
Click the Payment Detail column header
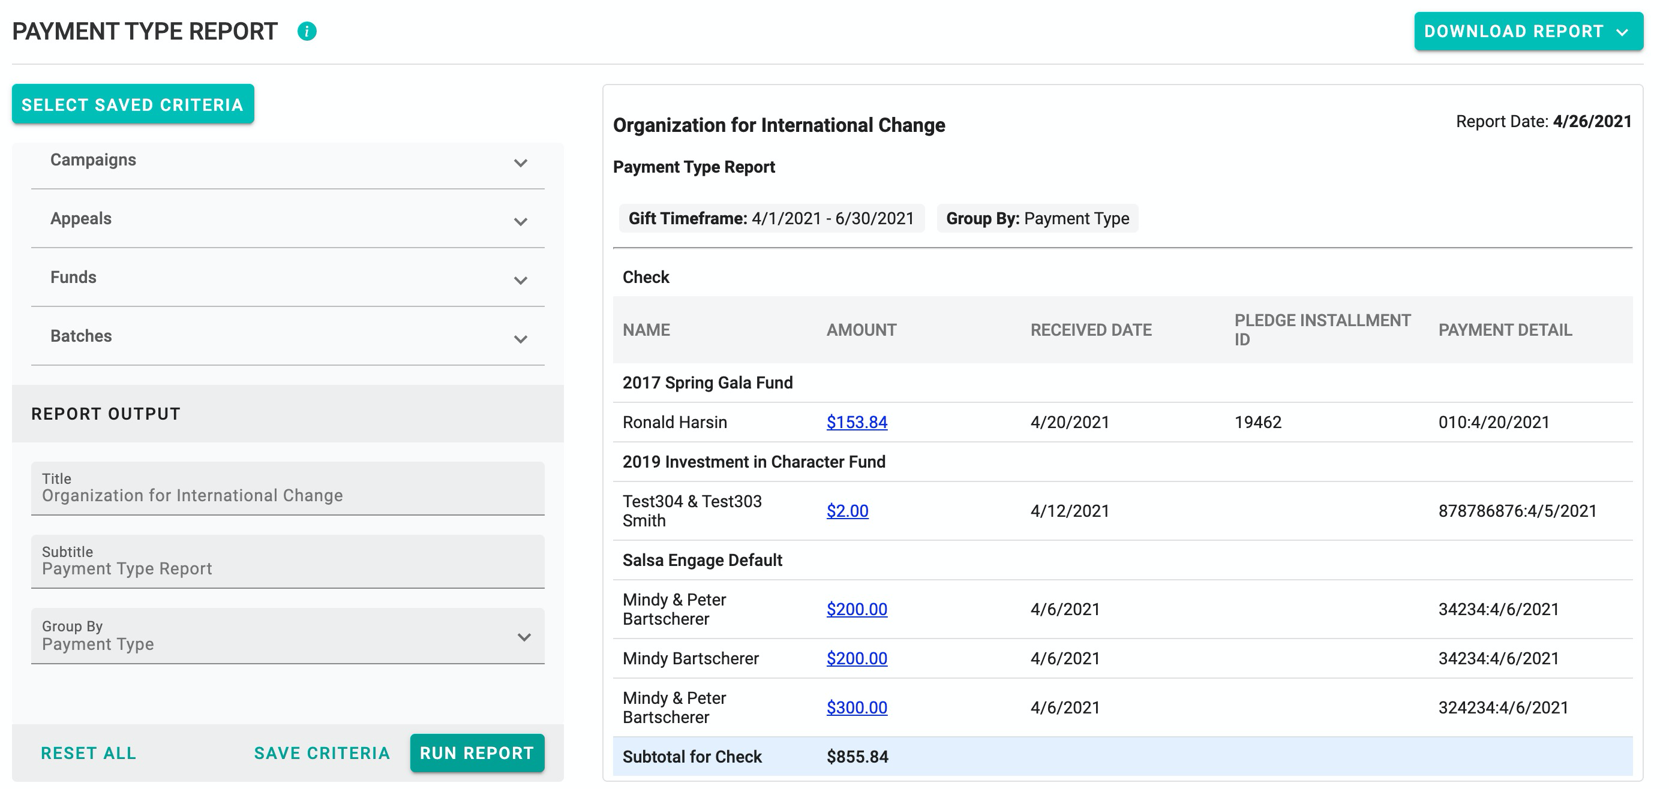coord(1505,330)
